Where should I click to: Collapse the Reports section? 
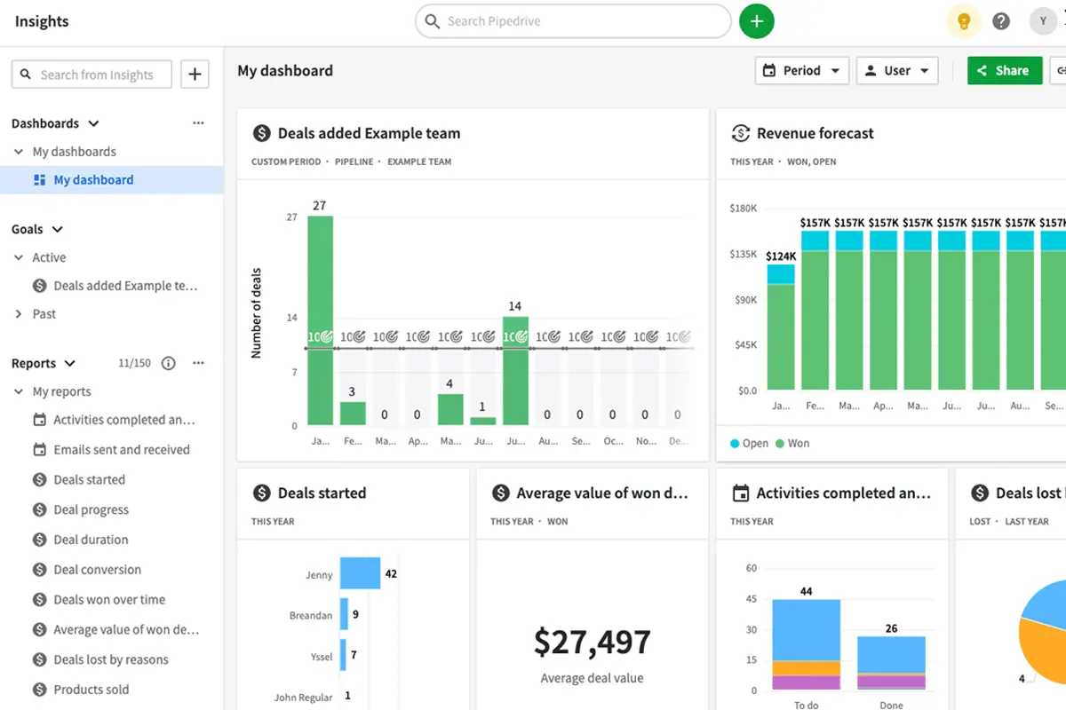(70, 363)
